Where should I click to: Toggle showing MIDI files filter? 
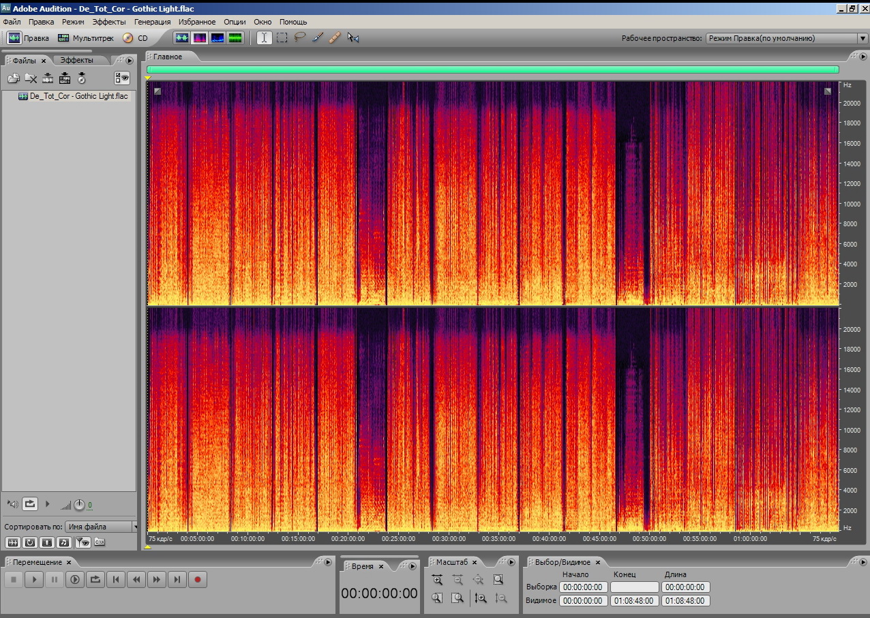pos(64,542)
